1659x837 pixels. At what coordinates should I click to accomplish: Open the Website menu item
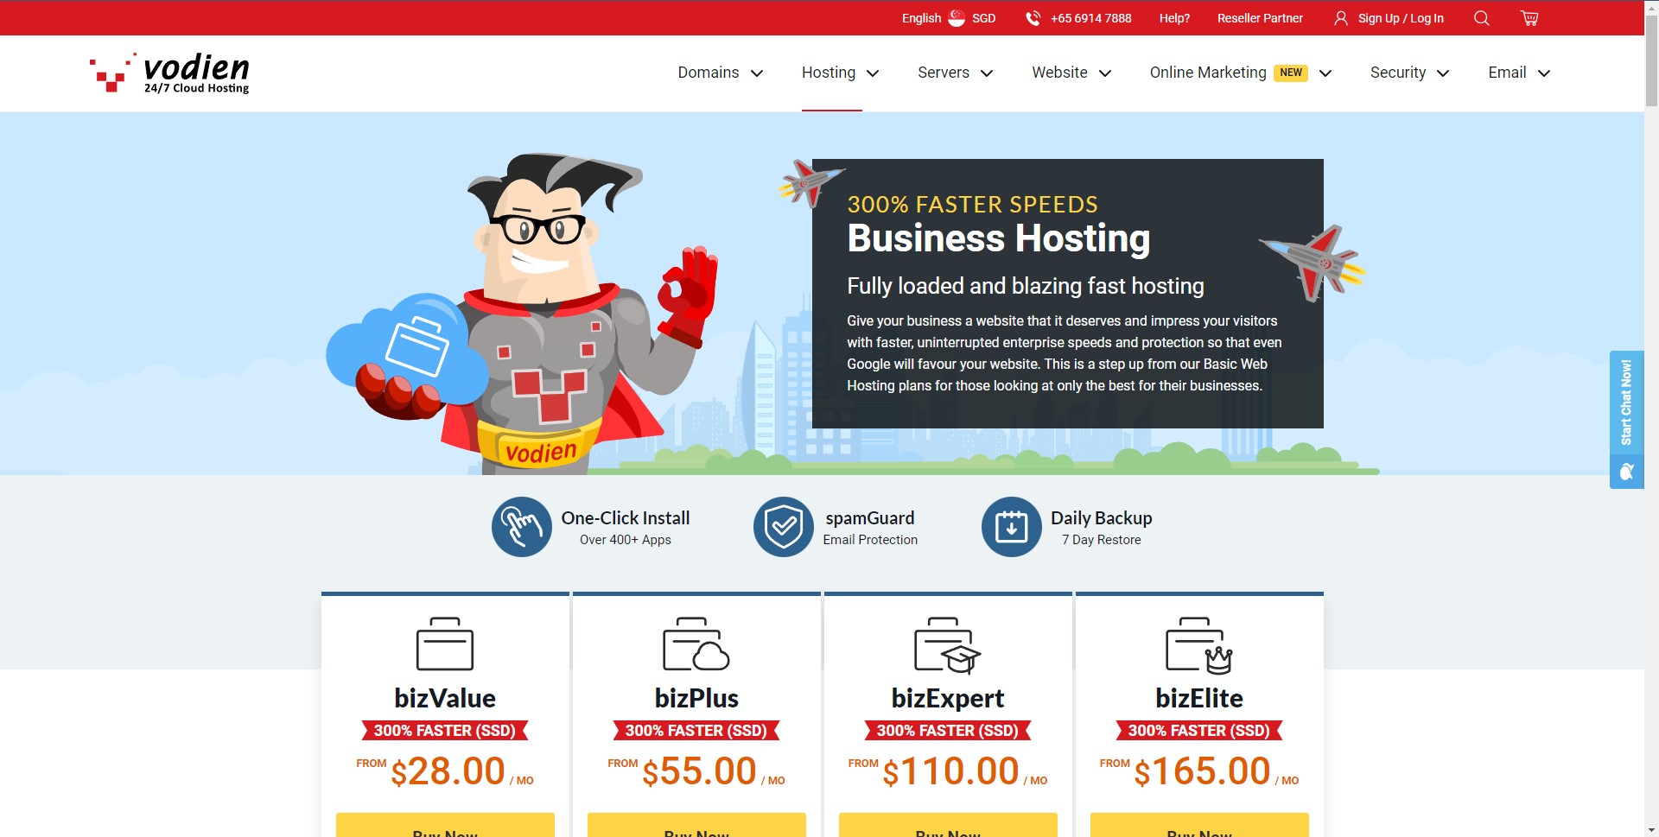(x=1059, y=73)
